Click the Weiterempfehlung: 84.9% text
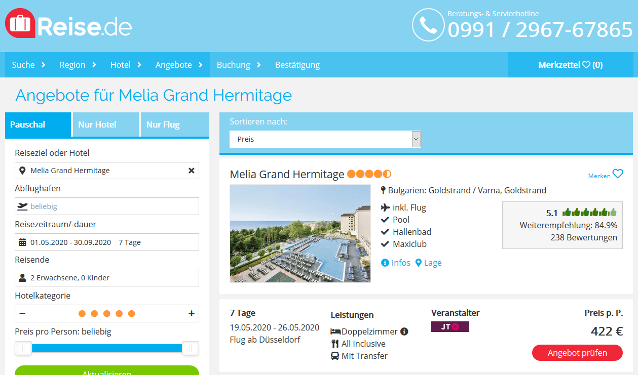 569,225
